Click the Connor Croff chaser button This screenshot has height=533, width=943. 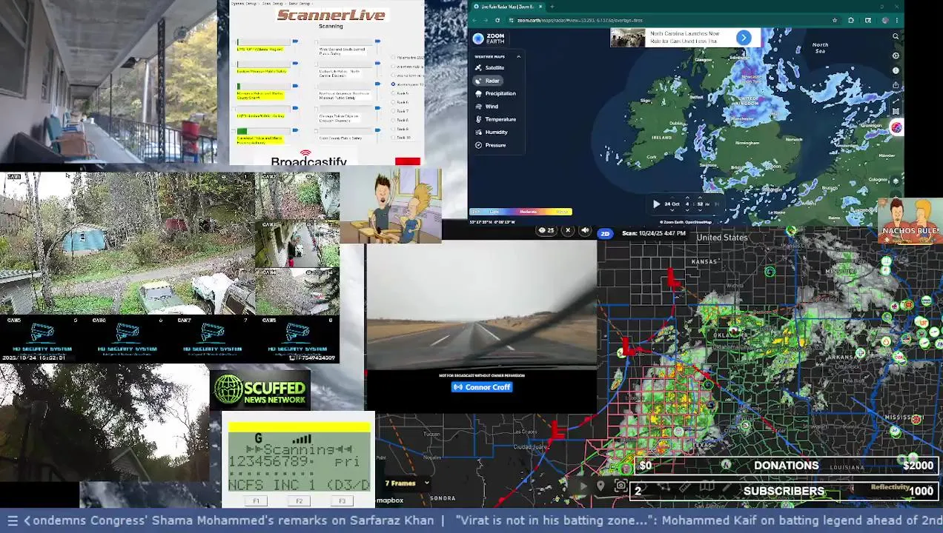pos(482,387)
